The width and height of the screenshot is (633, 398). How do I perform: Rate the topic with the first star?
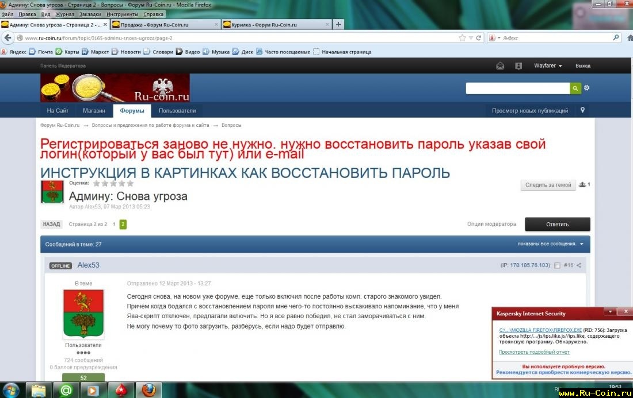pos(96,183)
